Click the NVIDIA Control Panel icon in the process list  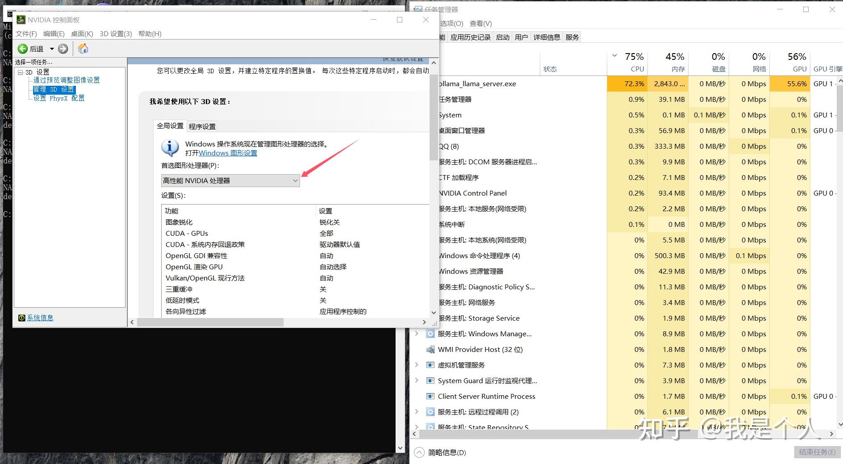pos(430,193)
